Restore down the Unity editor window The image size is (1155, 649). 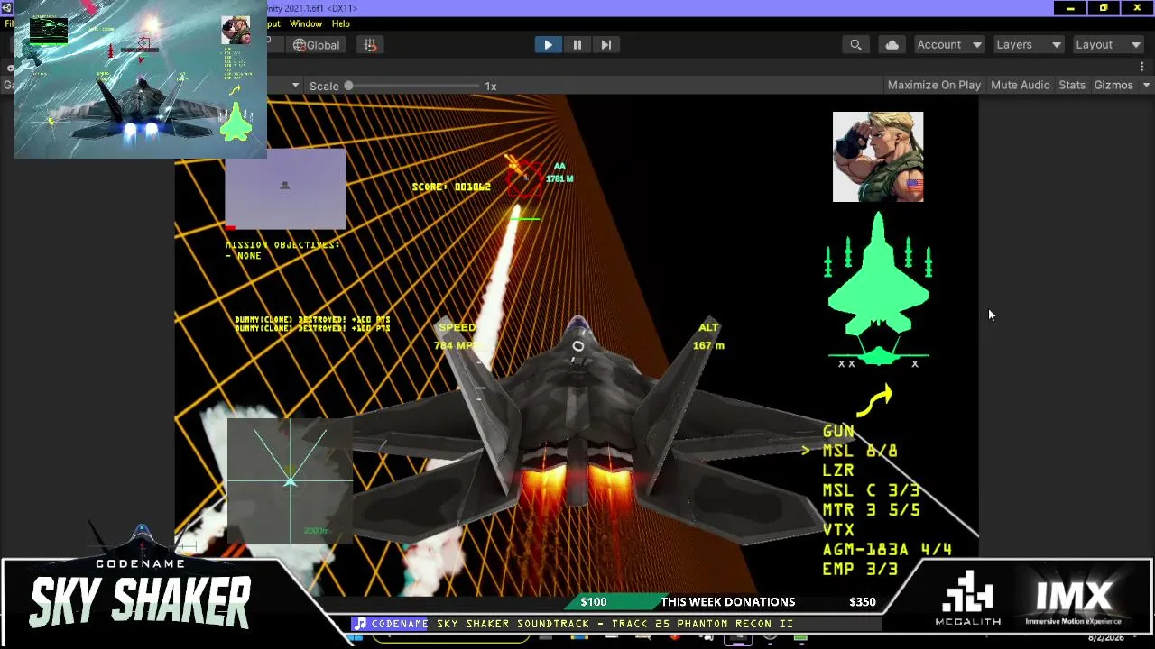click(1104, 8)
